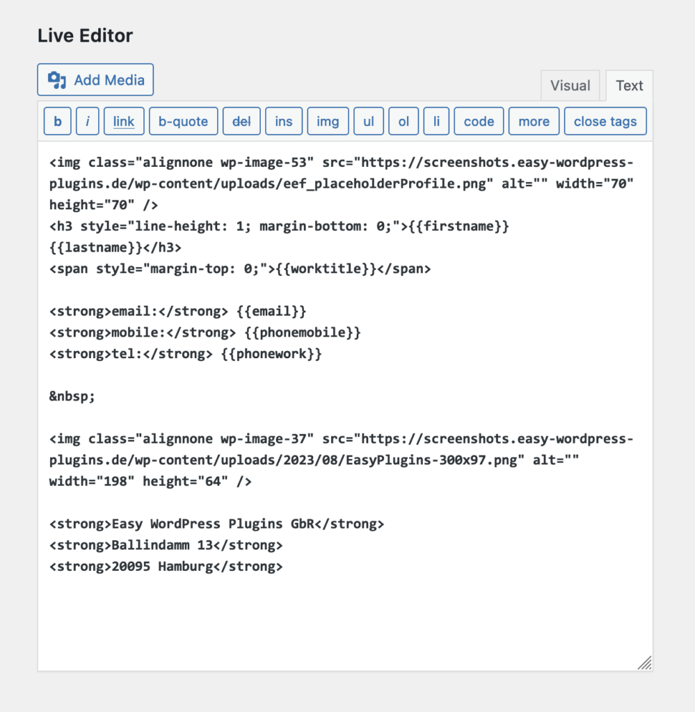
Task: Click the {{worktitle}} placeholder text
Action: point(326,269)
